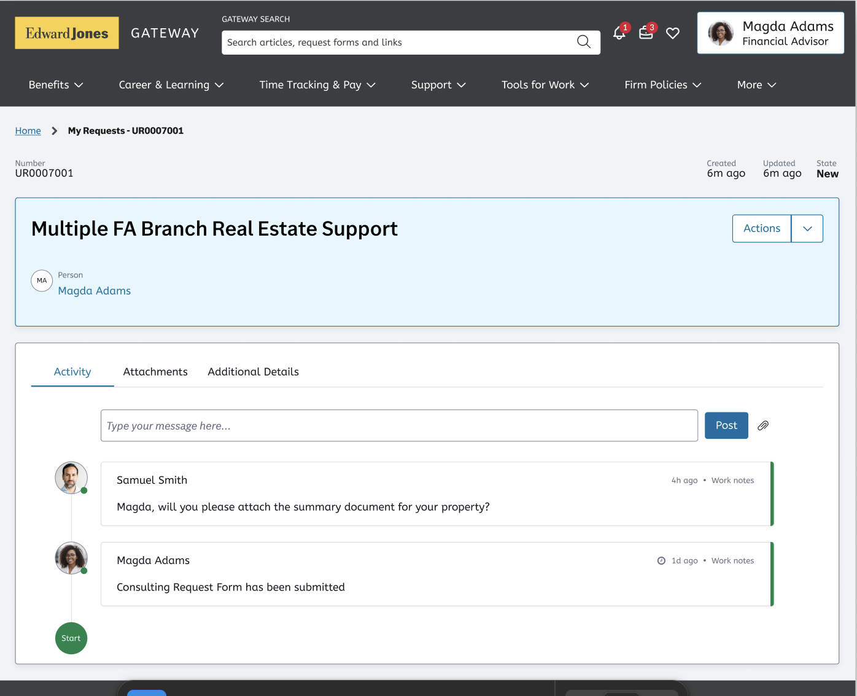
Task: Click Magda Adams avatar in activity timeline
Action: tap(71, 558)
